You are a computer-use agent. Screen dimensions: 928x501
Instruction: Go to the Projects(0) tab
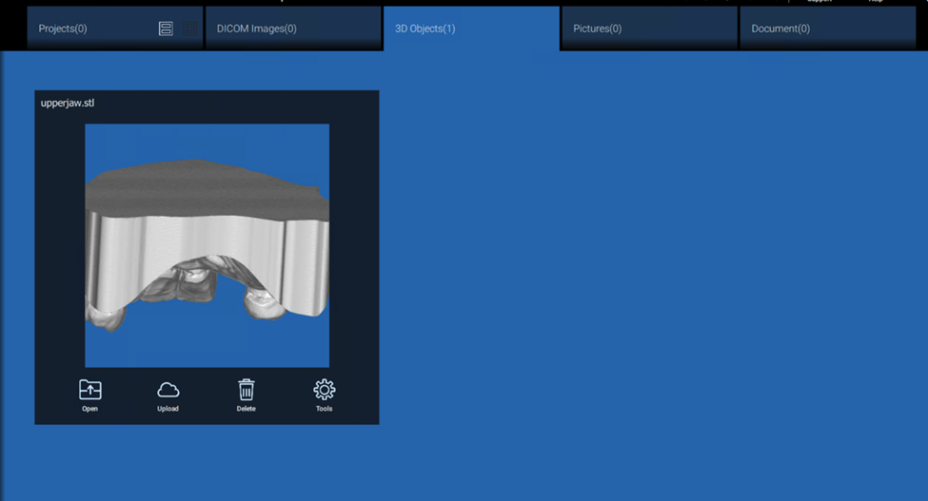[63, 29]
